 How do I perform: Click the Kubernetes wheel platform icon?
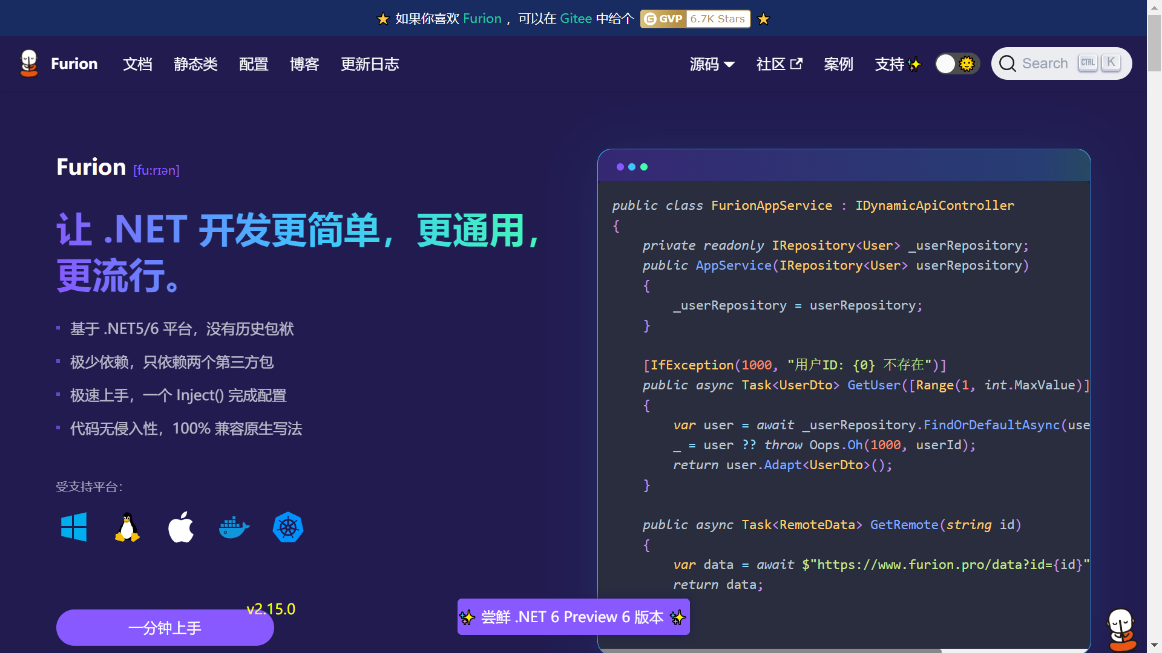(x=288, y=527)
